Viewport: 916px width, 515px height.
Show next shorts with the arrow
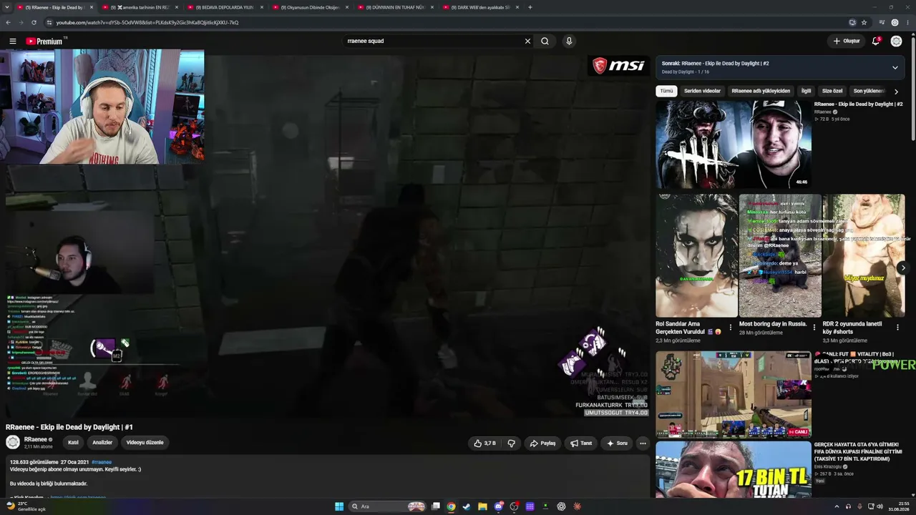pyautogui.click(x=903, y=268)
